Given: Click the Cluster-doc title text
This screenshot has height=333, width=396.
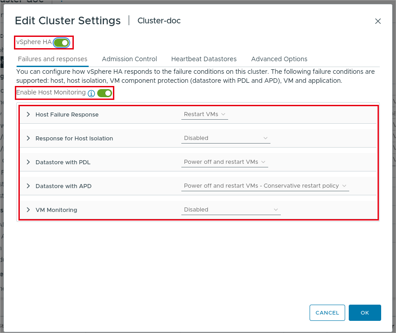Looking at the screenshot, I should pos(159,21).
